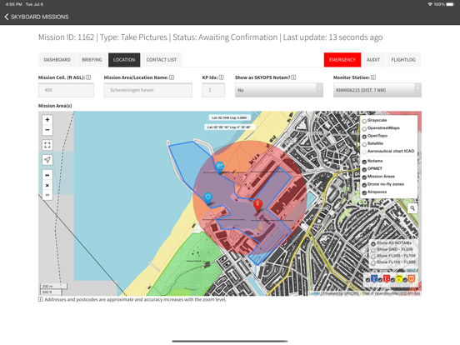Clear measurements with the X map tool
Image resolution: width=460 pixels, height=345 pixels.
47,185
